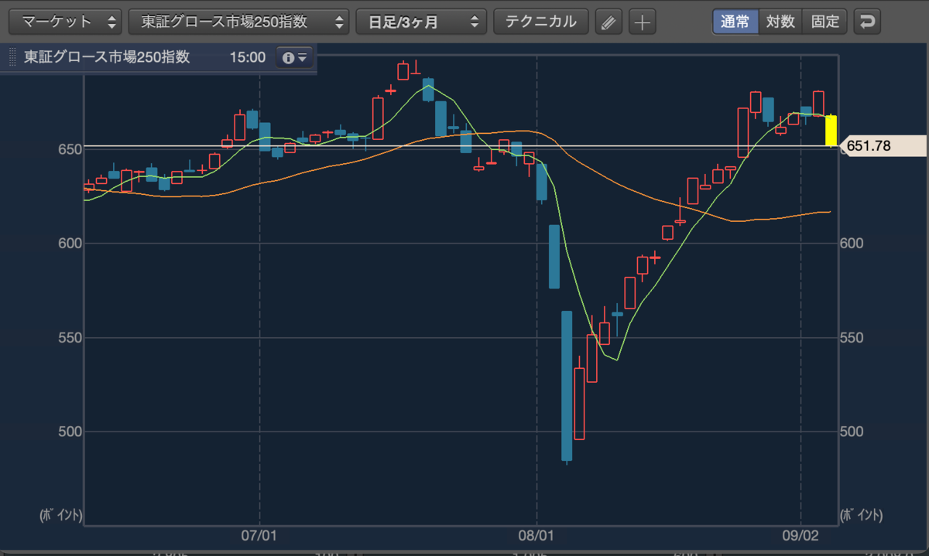Click the tall blue candlestick reaching below 500
The height and width of the screenshot is (556, 929).
click(567, 387)
